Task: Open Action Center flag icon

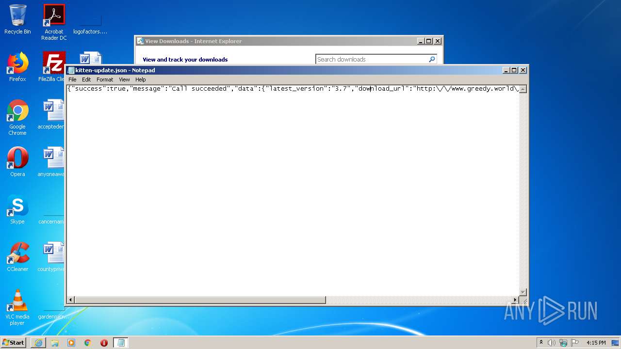Action: point(575,343)
